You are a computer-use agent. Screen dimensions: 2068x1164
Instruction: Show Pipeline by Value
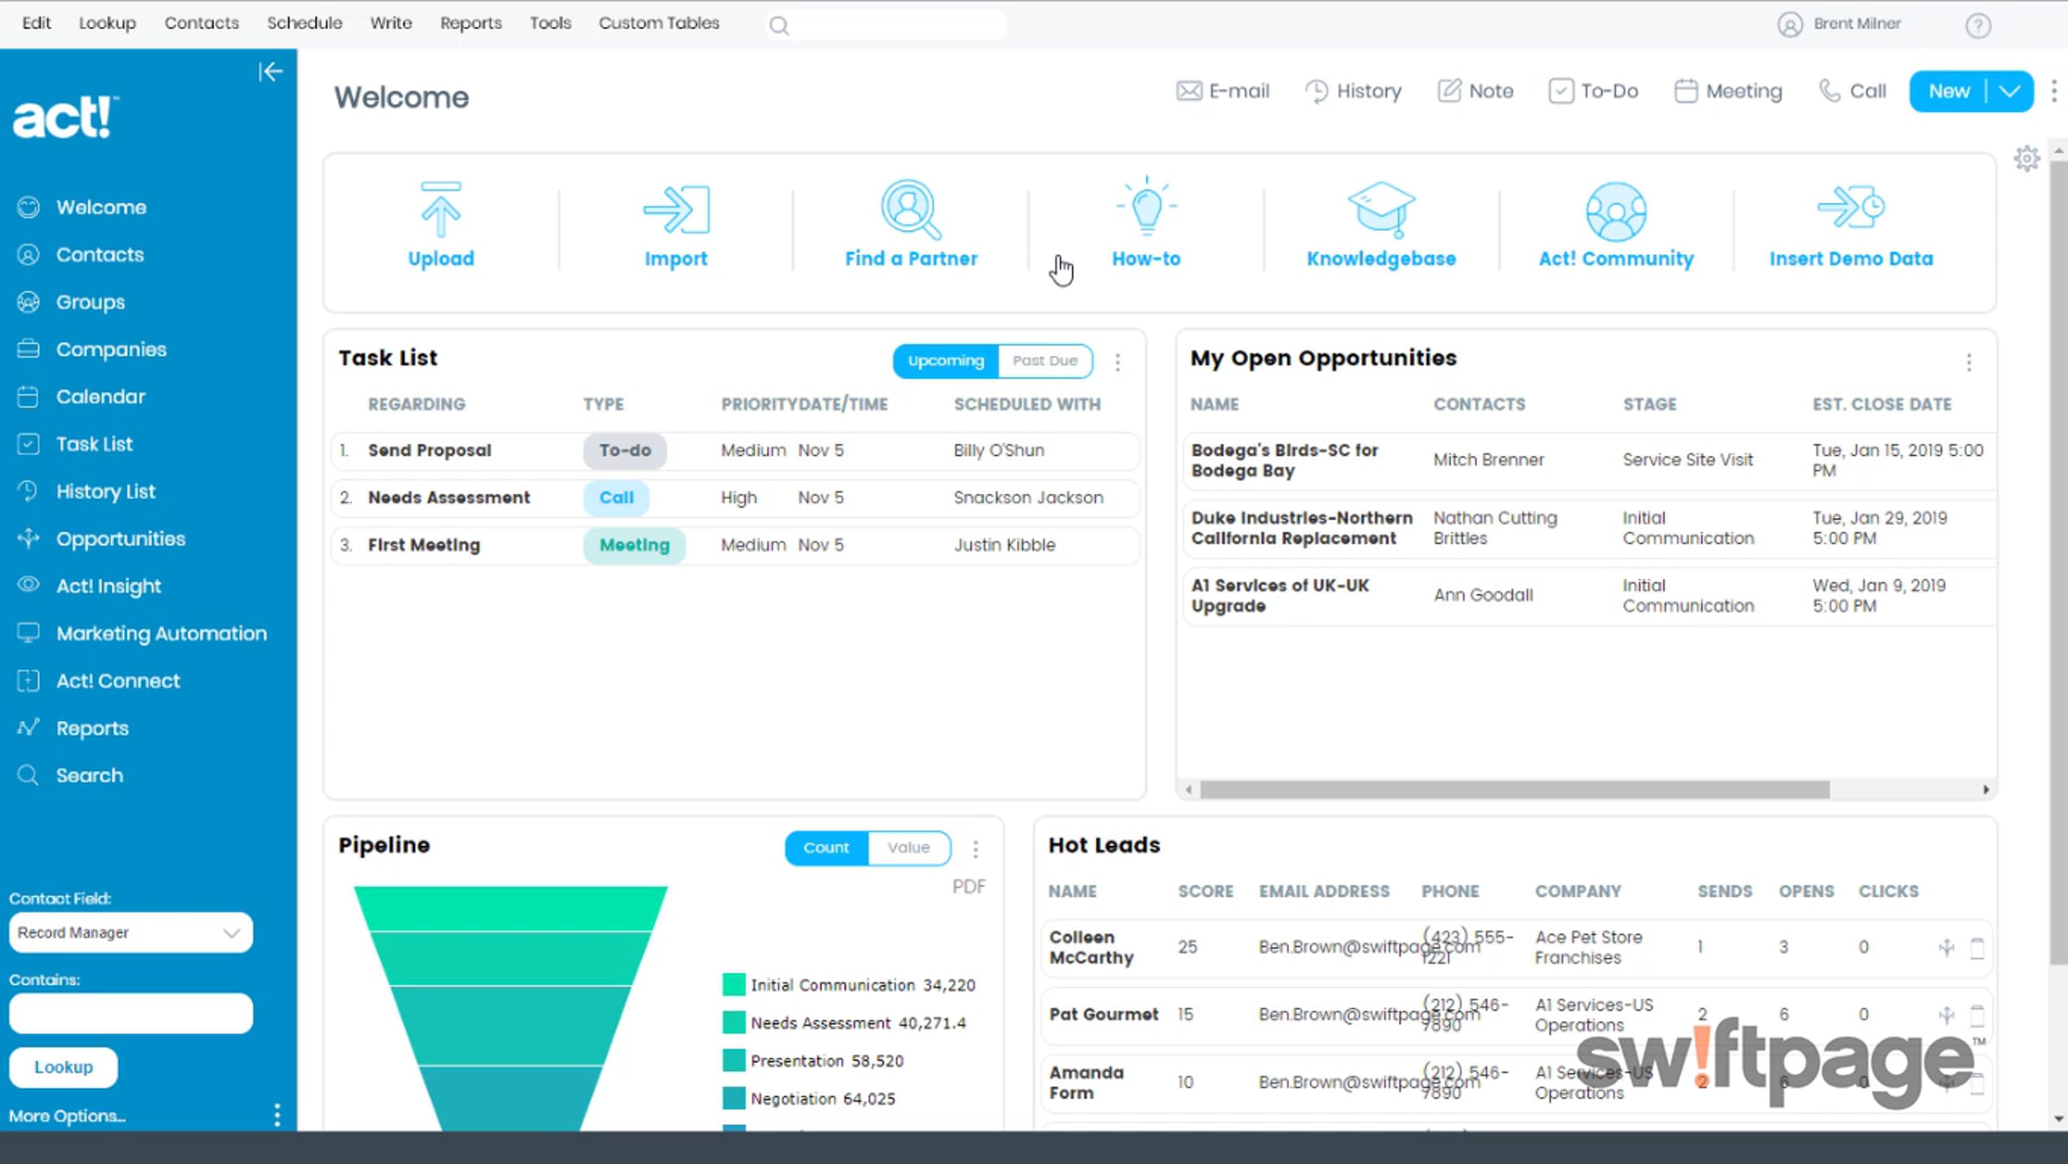point(909,848)
